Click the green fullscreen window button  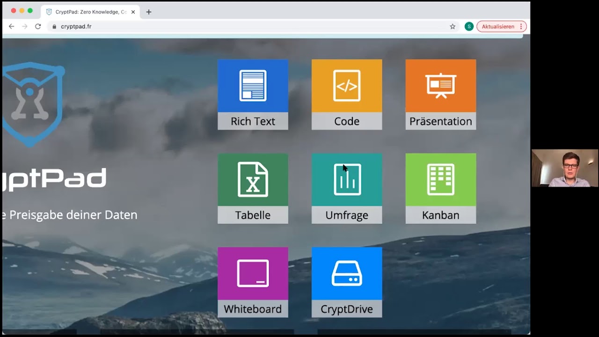30,11
